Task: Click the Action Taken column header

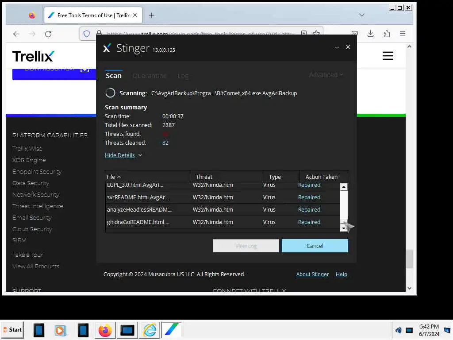Action: click(323, 177)
